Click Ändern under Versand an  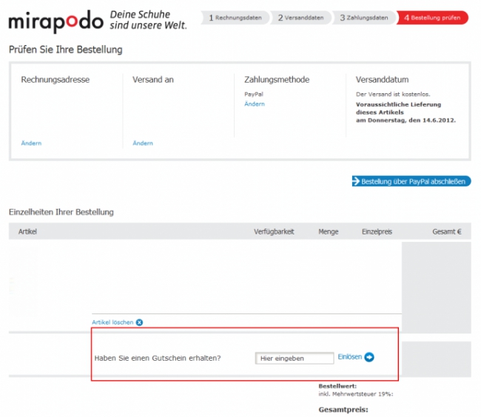coord(143,143)
